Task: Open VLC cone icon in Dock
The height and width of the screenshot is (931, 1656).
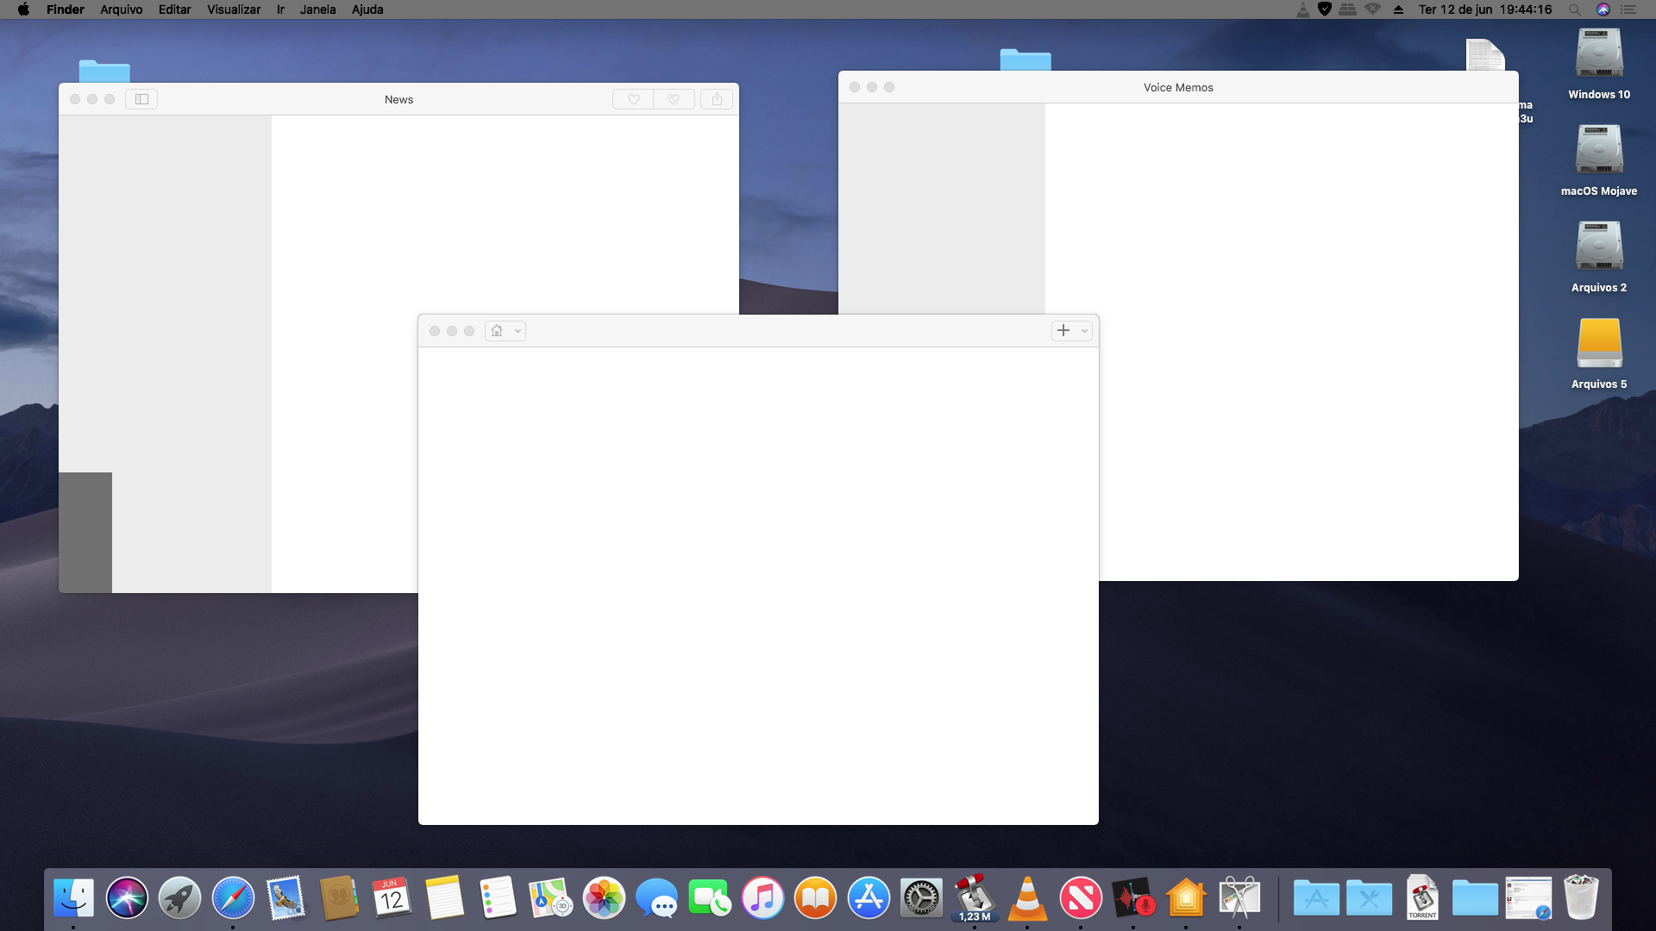Action: coord(1027,898)
